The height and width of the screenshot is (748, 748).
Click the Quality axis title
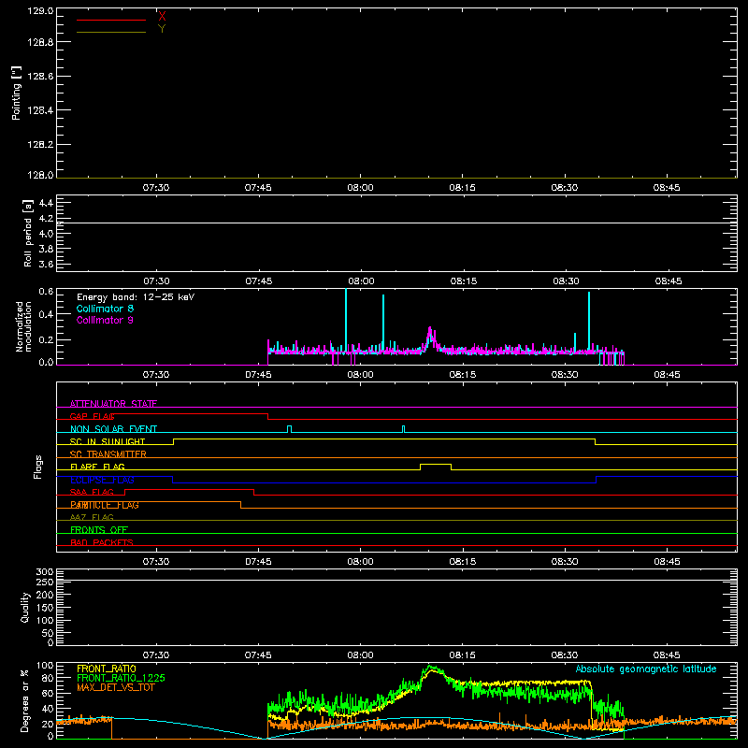point(25,607)
